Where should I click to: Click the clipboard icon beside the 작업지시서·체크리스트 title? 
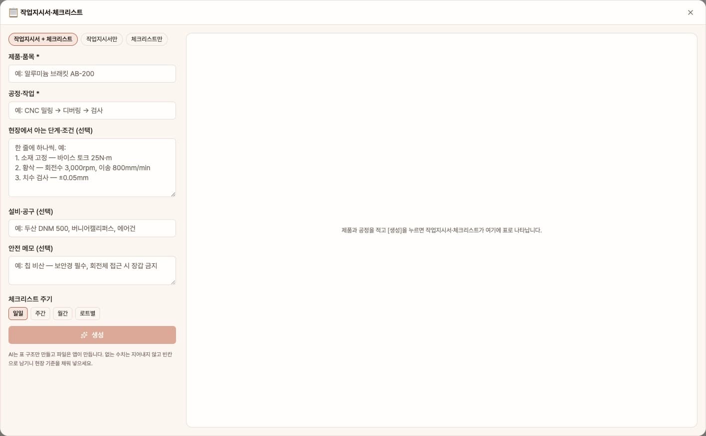click(13, 12)
